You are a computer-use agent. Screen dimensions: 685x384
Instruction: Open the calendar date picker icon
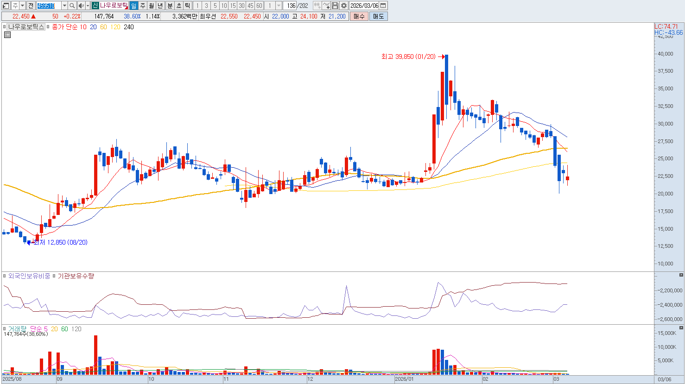coord(383,6)
